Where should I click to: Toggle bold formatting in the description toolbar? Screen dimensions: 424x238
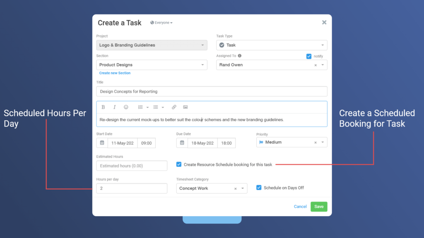pyautogui.click(x=103, y=107)
